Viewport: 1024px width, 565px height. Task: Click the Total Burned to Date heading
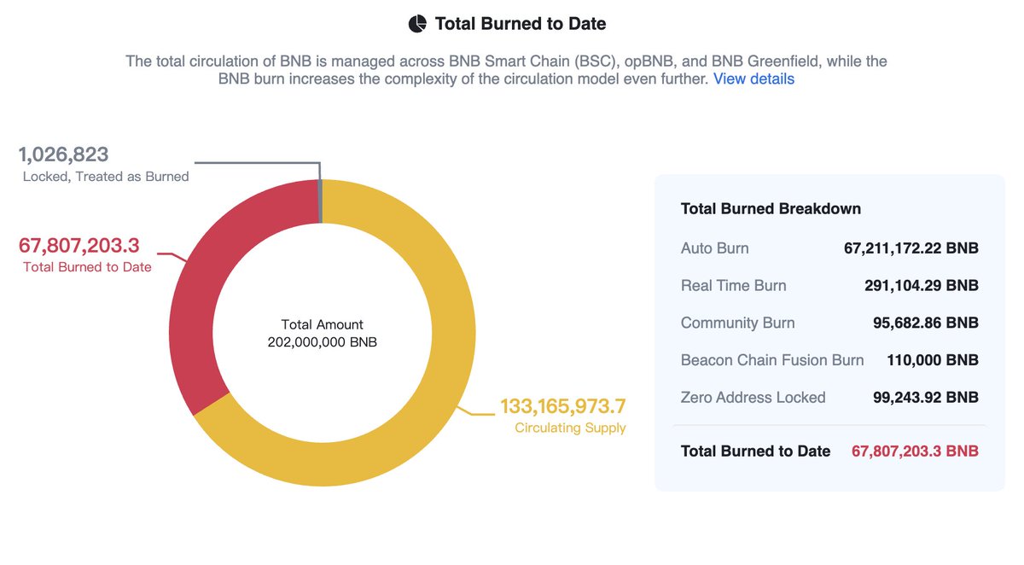(521, 24)
